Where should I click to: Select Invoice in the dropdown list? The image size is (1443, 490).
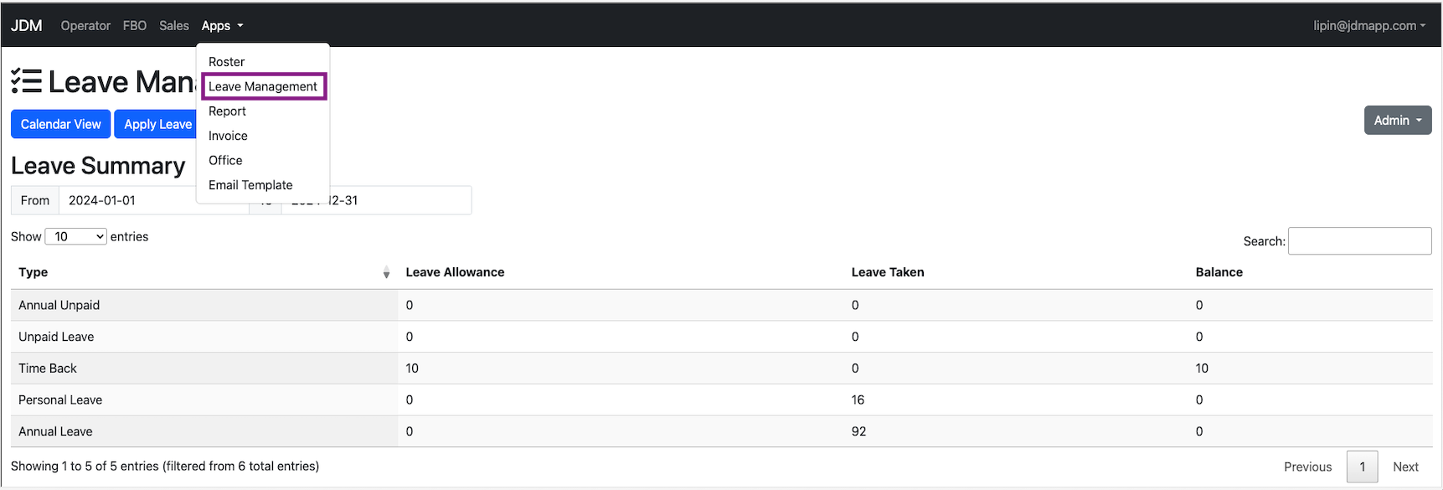(x=228, y=136)
